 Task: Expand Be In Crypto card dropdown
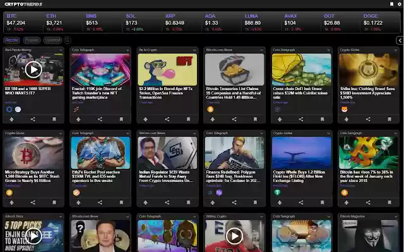point(194,50)
